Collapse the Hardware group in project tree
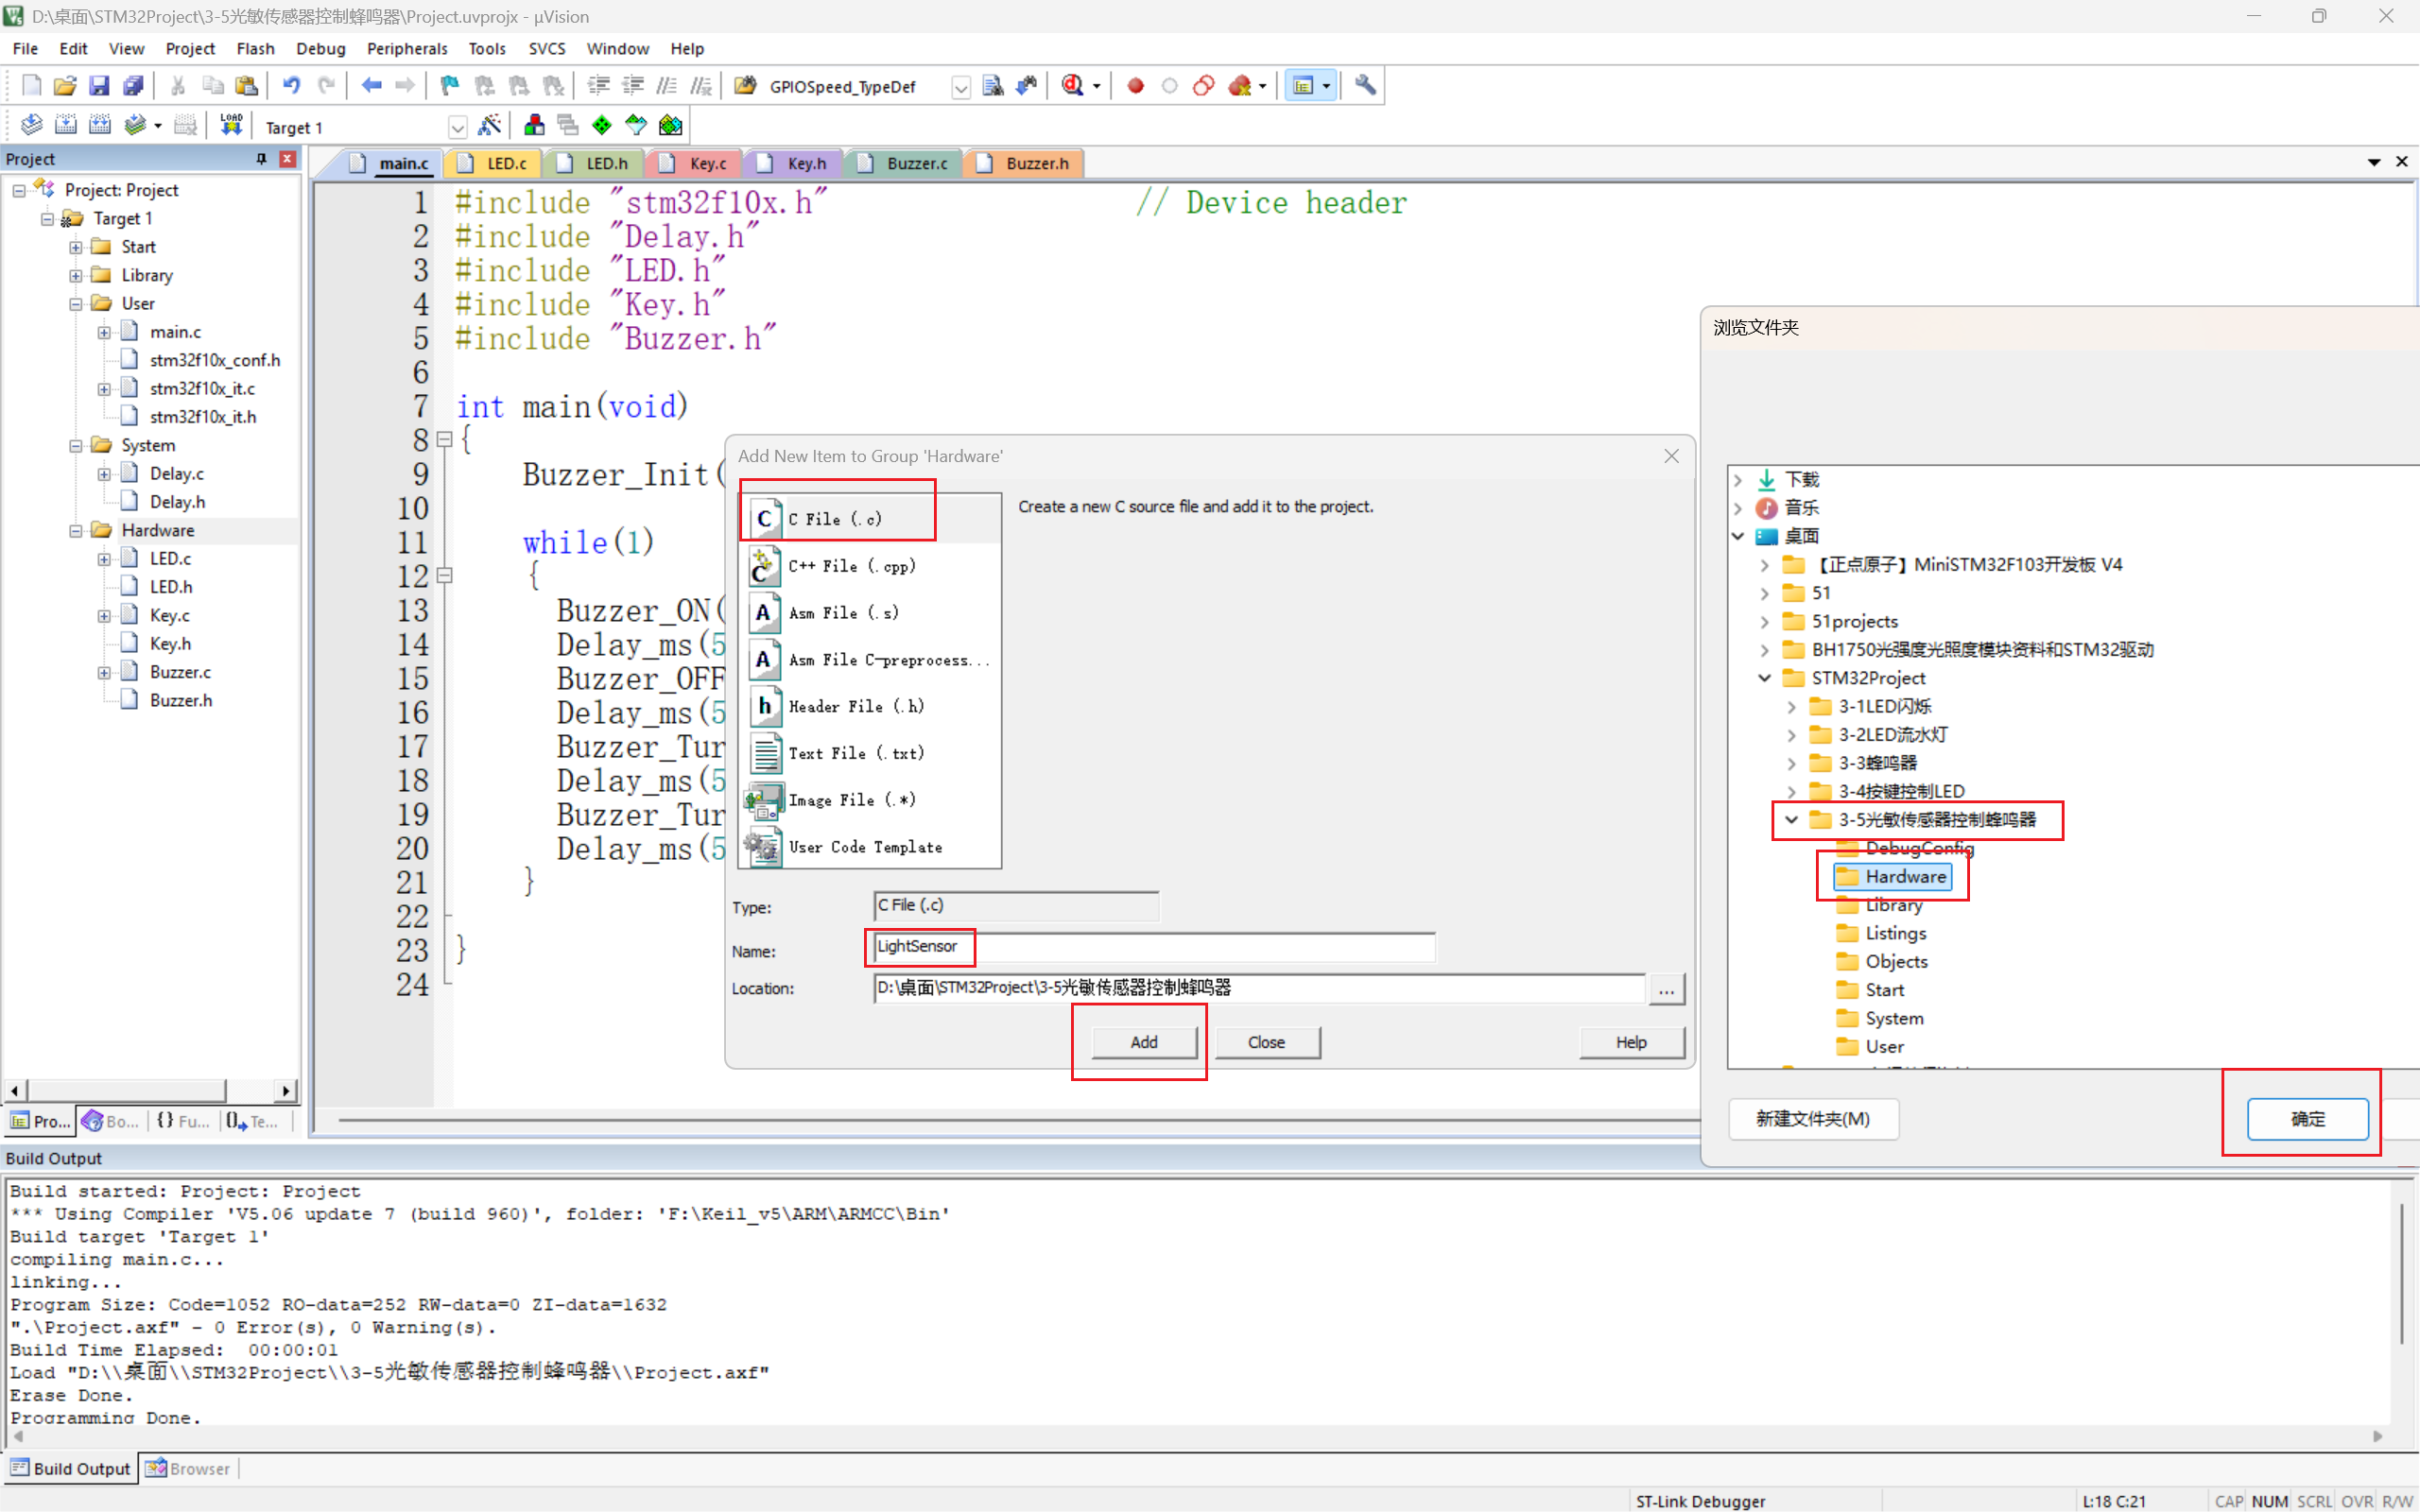Viewport: 2420px width, 1512px height. click(x=76, y=531)
